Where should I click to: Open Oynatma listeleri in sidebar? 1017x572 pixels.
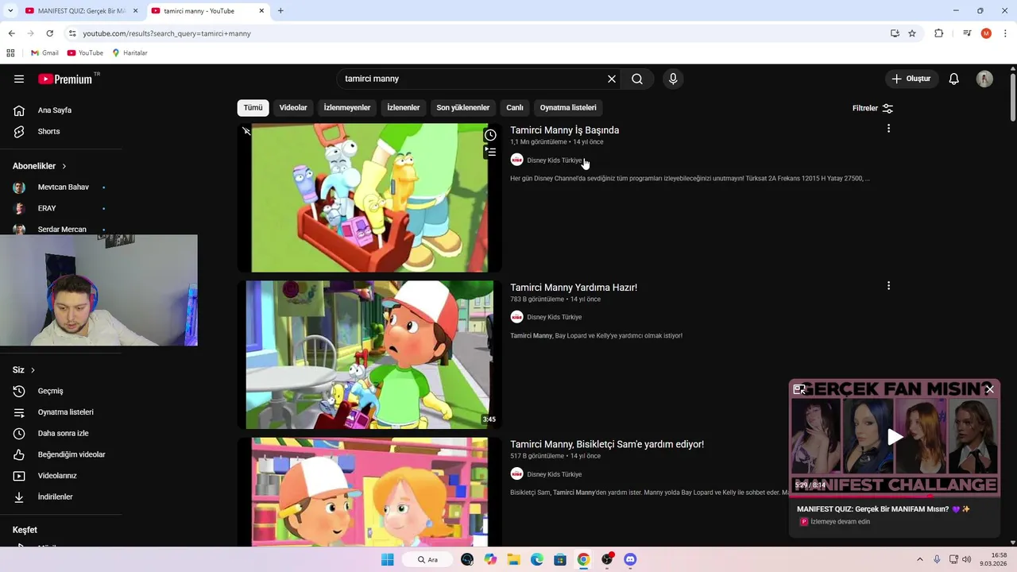tap(65, 412)
